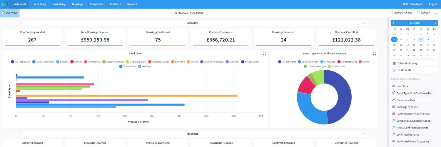Toggle Exhibition legend item
Image resolution: width=441 pixels, height=147 pixels.
coord(178,62)
